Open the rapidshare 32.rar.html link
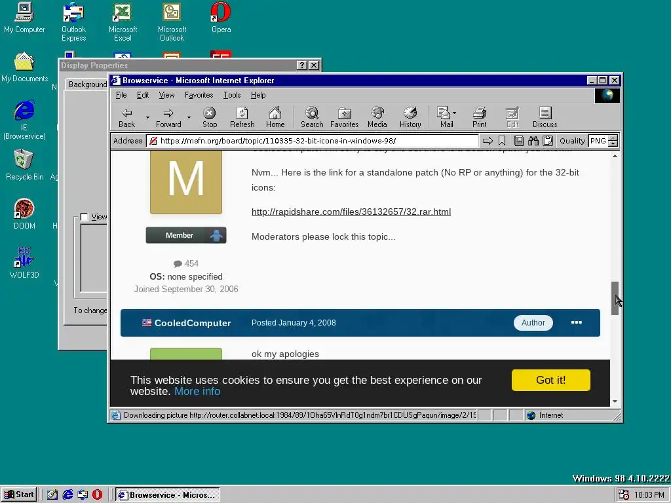 [x=351, y=212]
